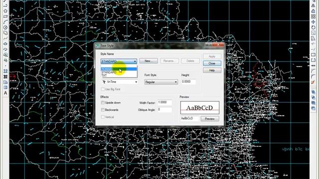Viewport: 319px width, 179px height.
Task: Select the Polygon draw tool
Action: pyautogui.click(x=5, y=11)
